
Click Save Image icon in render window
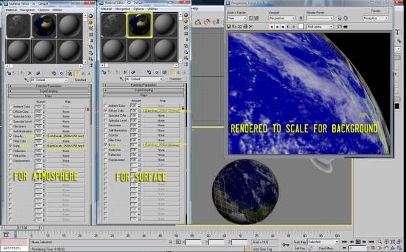[229, 26]
